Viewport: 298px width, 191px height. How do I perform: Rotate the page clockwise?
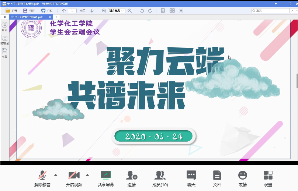(150, 11)
